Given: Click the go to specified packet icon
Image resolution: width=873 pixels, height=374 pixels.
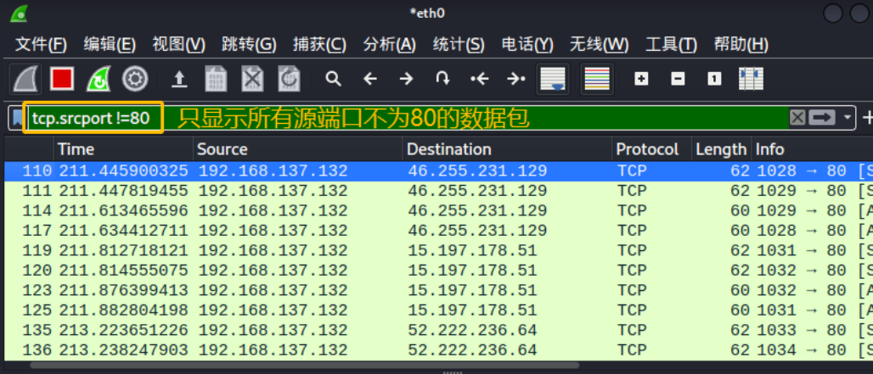Looking at the screenshot, I should (443, 79).
